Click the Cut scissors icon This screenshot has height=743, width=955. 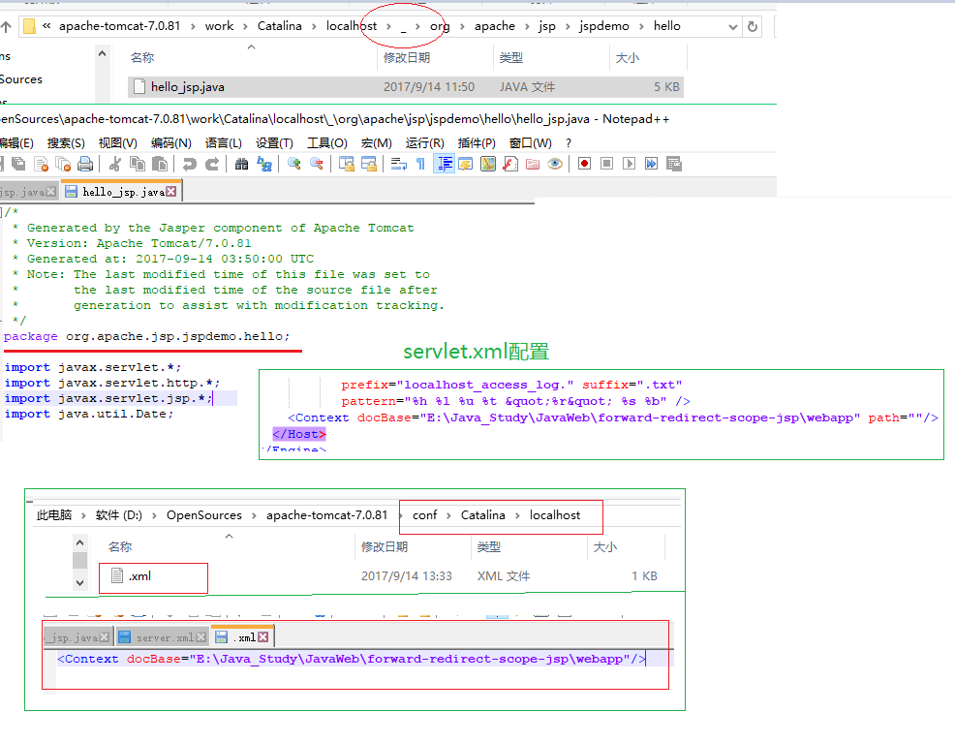pyautogui.click(x=115, y=164)
